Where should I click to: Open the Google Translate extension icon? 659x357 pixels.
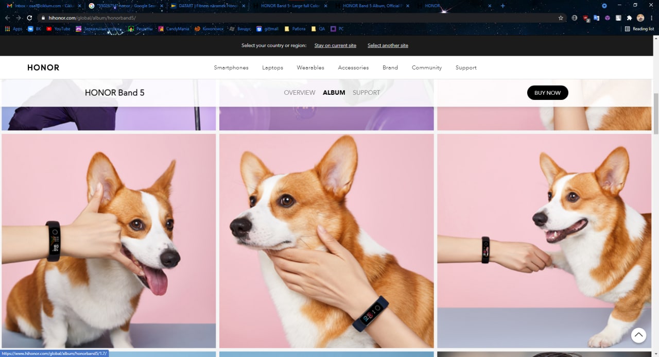(x=597, y=18)
